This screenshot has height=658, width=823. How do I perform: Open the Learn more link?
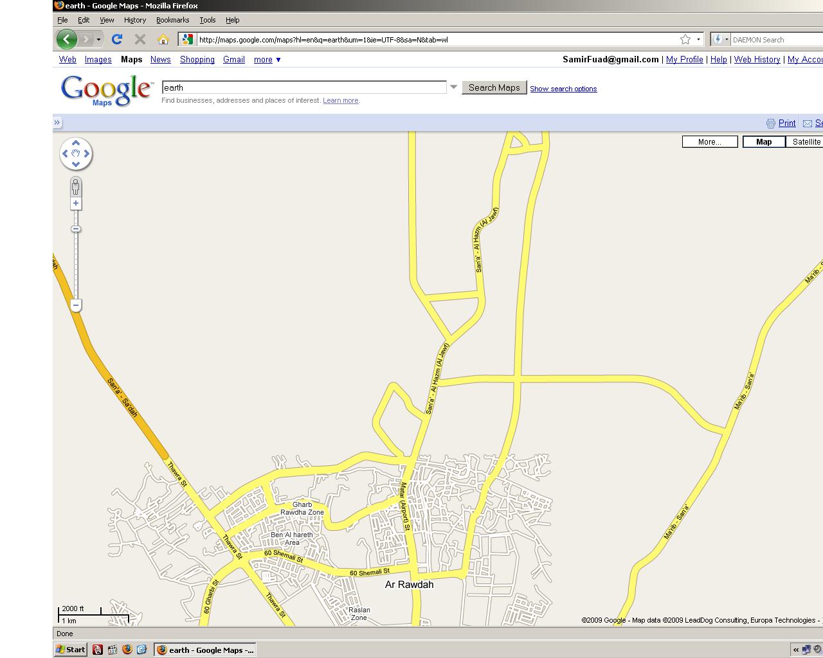click(341, 100)
